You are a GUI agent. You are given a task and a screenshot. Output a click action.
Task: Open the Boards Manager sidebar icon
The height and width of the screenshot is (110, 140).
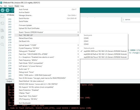tap(2, 23)
